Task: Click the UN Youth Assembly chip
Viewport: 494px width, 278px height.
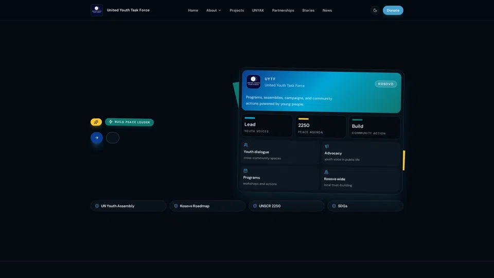Action: point(129,206)
